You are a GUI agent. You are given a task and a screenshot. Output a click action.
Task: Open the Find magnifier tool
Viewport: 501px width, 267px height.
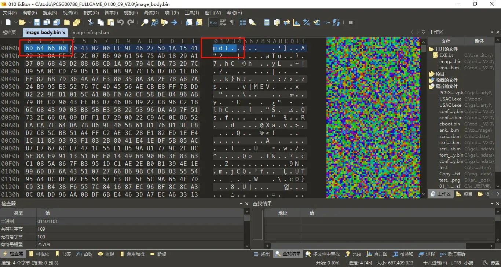point(145,22)
